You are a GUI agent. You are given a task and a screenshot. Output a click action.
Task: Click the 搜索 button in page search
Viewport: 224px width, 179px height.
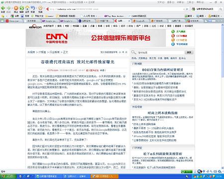[x=189, y=52]
